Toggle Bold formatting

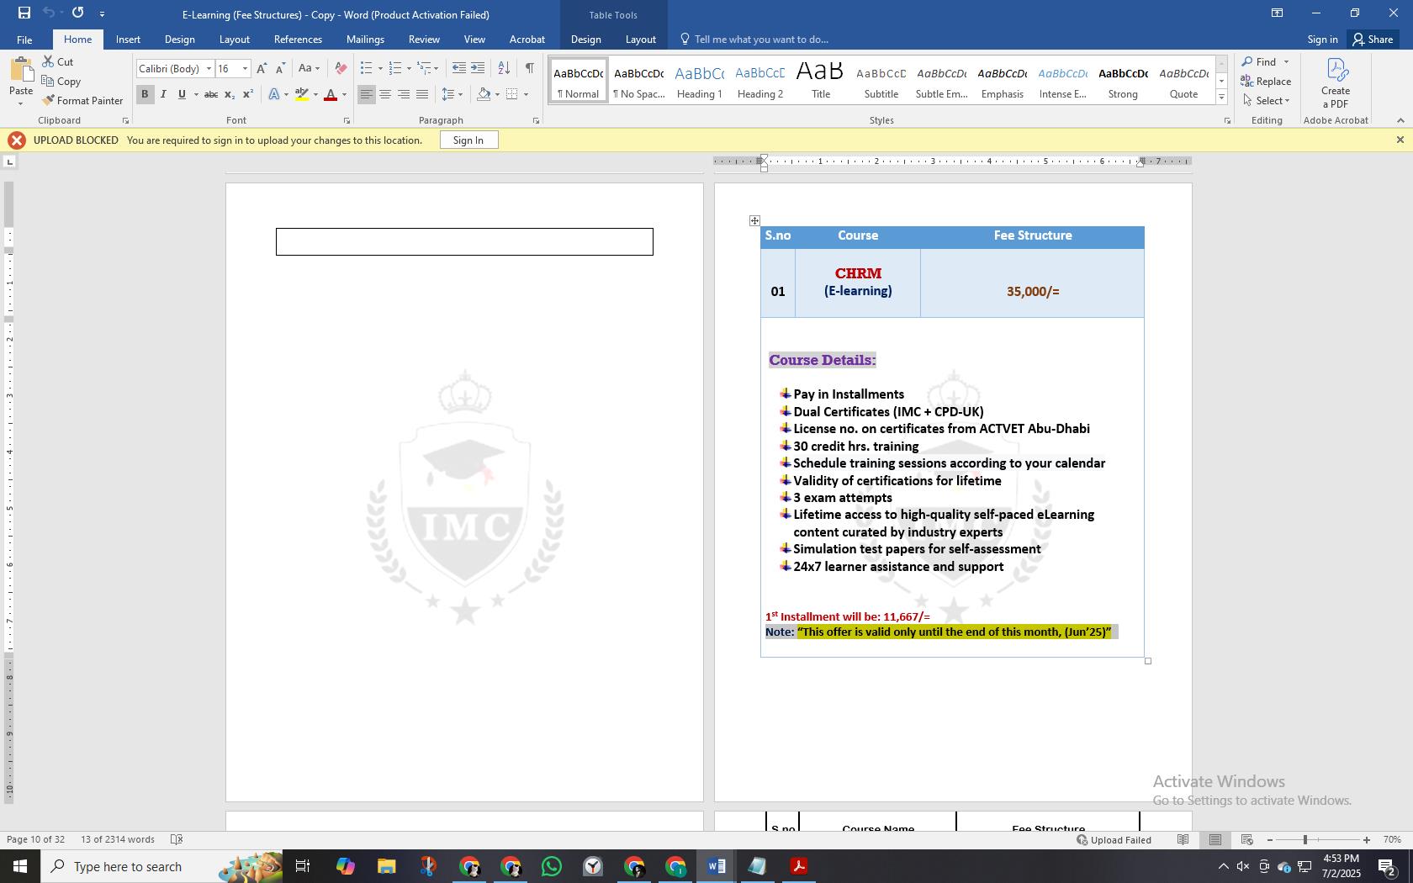[x=145, y=94]
